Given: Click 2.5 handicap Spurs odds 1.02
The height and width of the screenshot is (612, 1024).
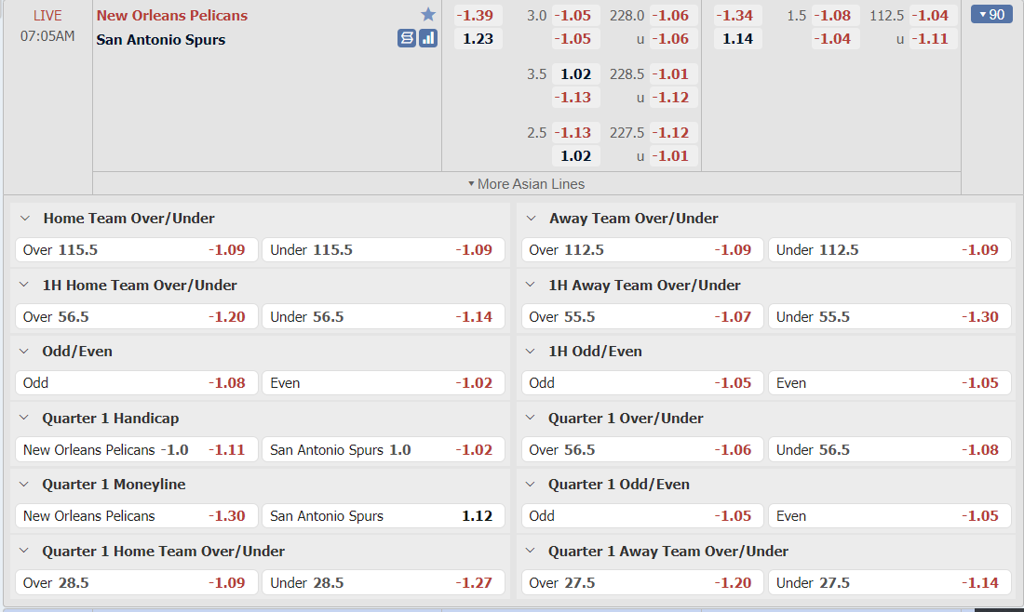Looking at the screenshot, I should (575, 156).
